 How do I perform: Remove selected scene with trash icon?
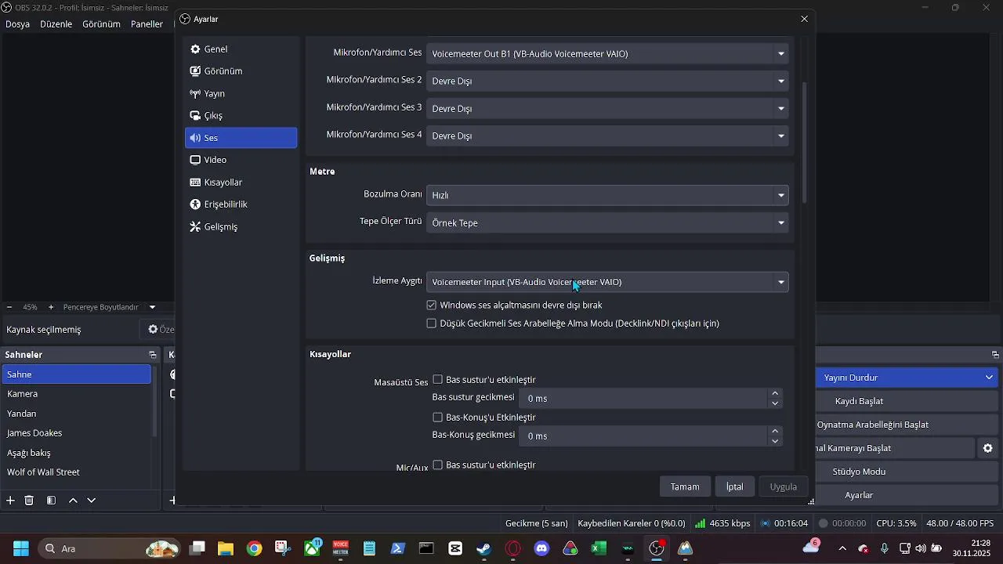point(29,501)
